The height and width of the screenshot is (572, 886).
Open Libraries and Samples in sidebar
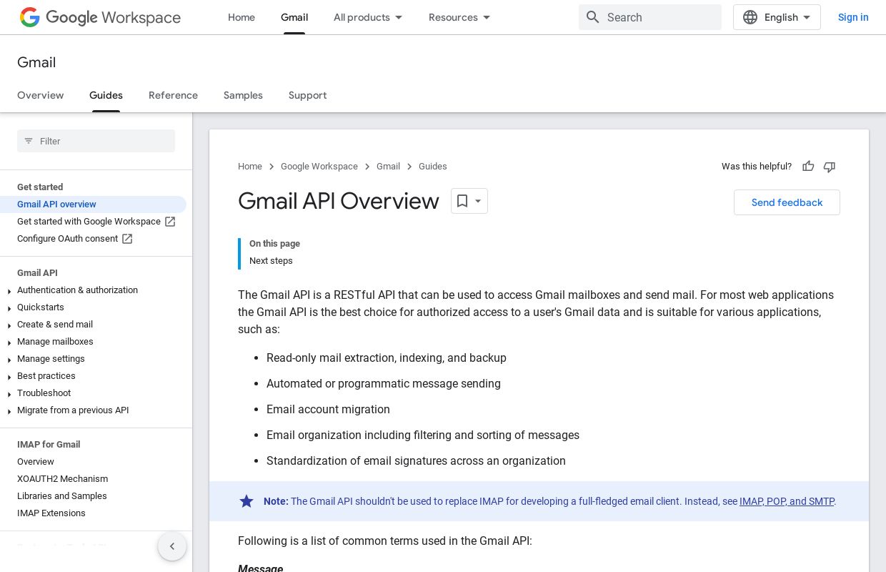click(x=62, y=496)
